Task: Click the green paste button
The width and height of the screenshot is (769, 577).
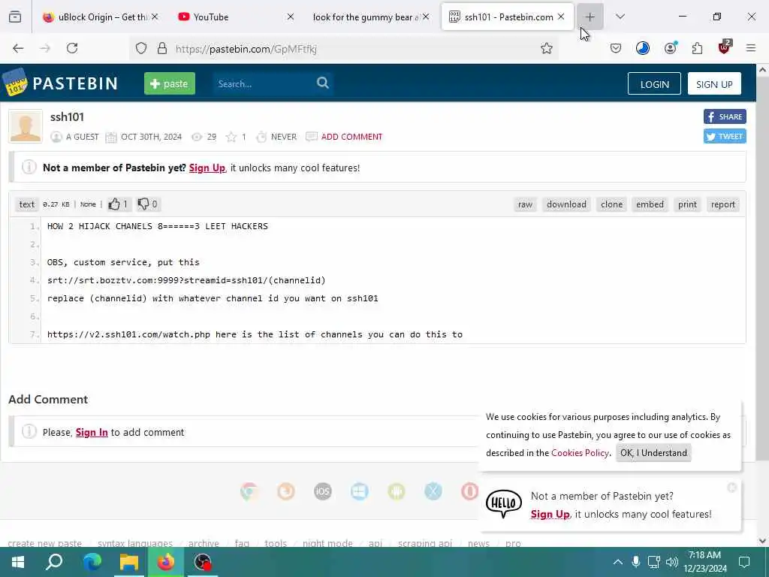Action: pyautogui.click(x=169, y=83)
